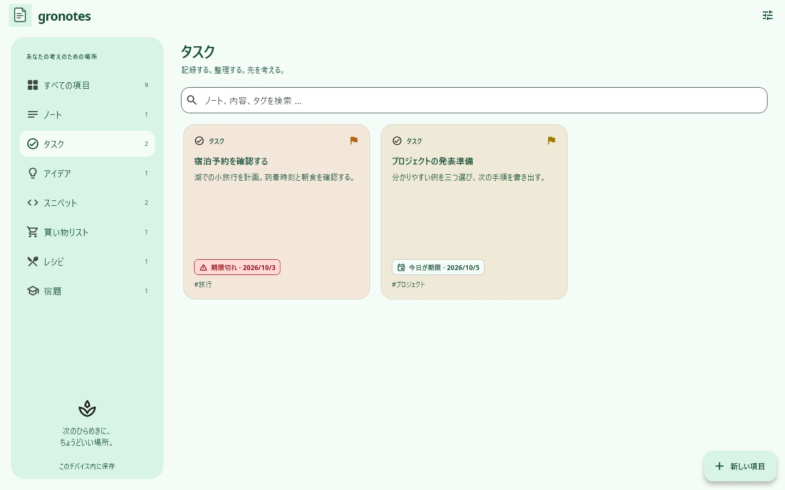Click the lines icon beside ノート

(33, 114)
